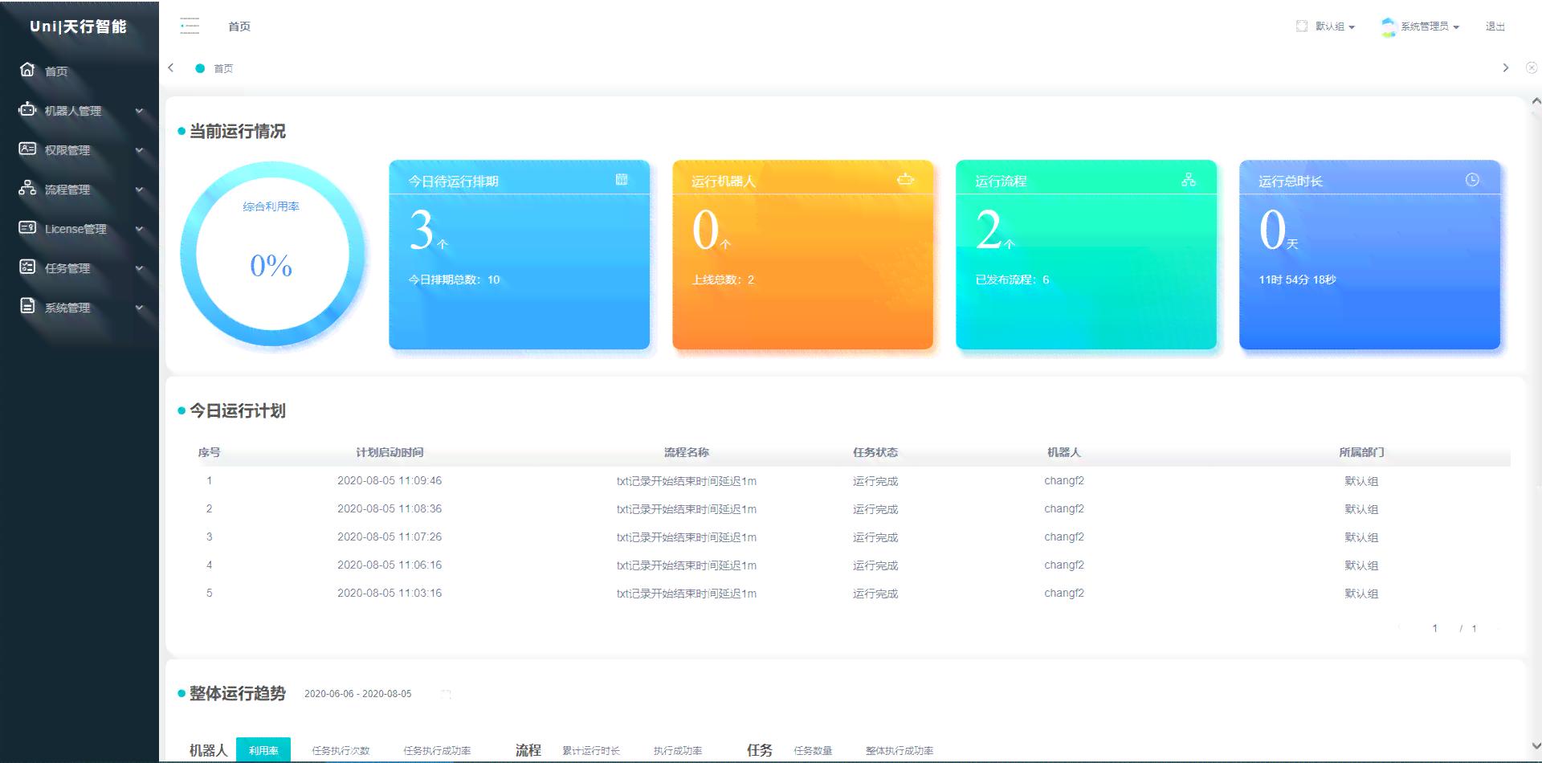Image resolution: width=1542 pixels, height=763 pixels.
Task: Click the Uni|天行智能 logo
Action: click(x=79, y=27)
